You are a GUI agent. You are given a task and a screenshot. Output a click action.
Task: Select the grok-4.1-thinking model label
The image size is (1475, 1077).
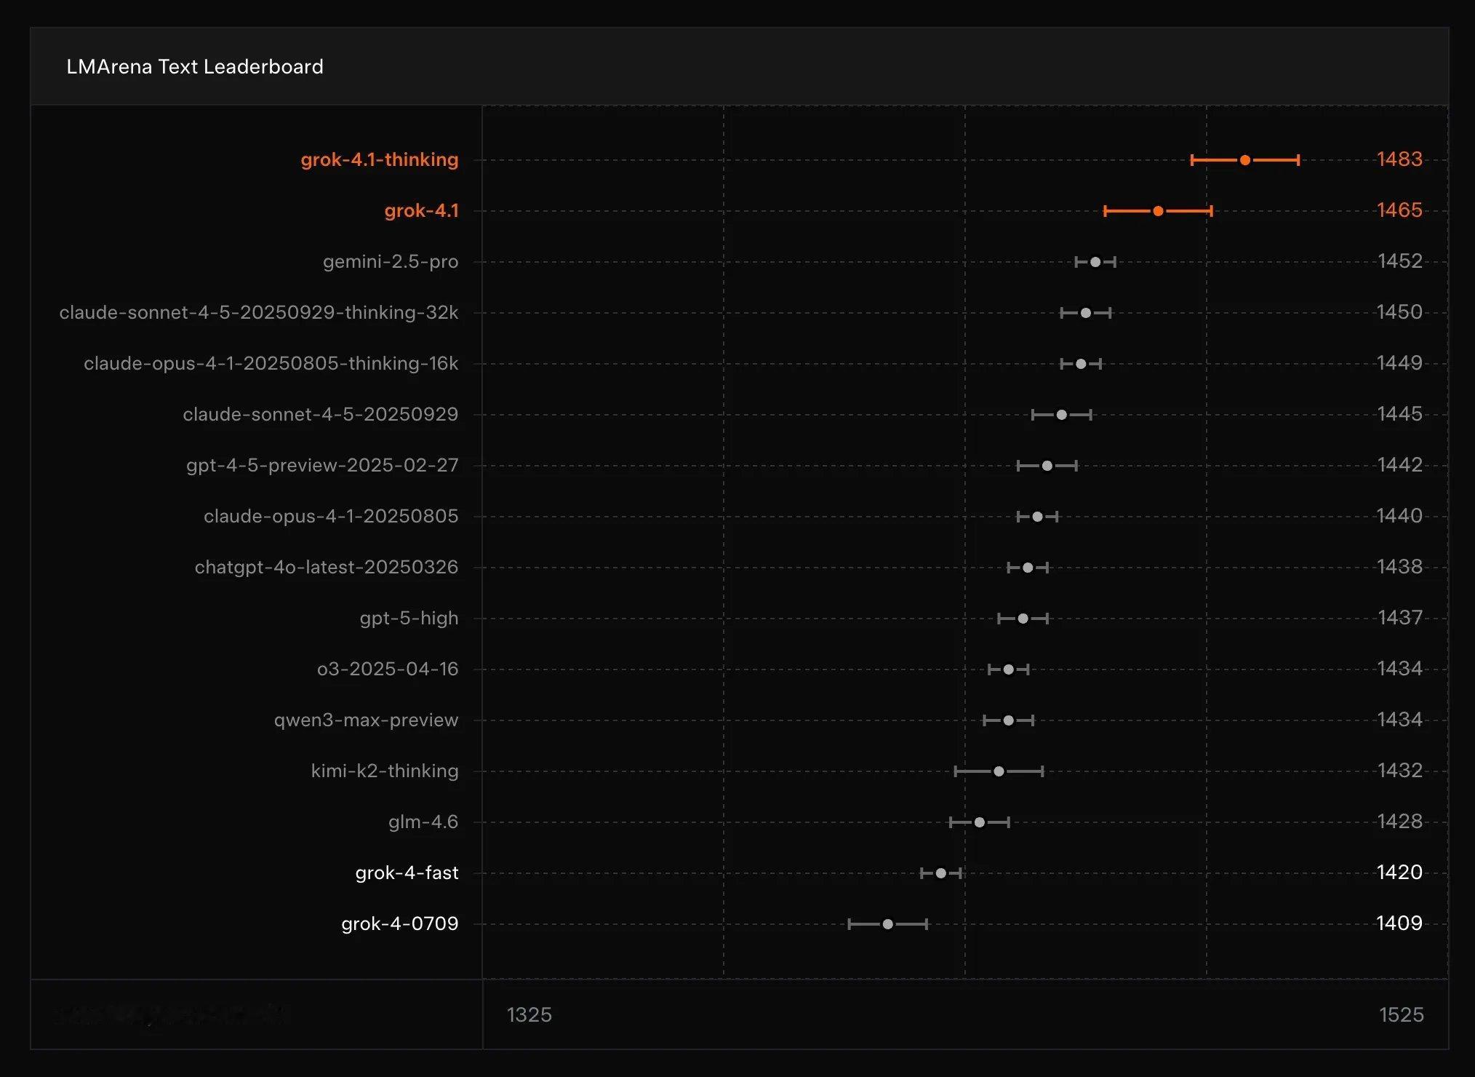click(x=379, y=160)
